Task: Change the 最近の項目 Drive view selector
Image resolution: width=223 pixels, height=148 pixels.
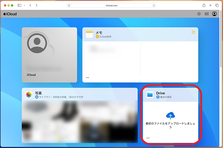Action: click(164, 97)
